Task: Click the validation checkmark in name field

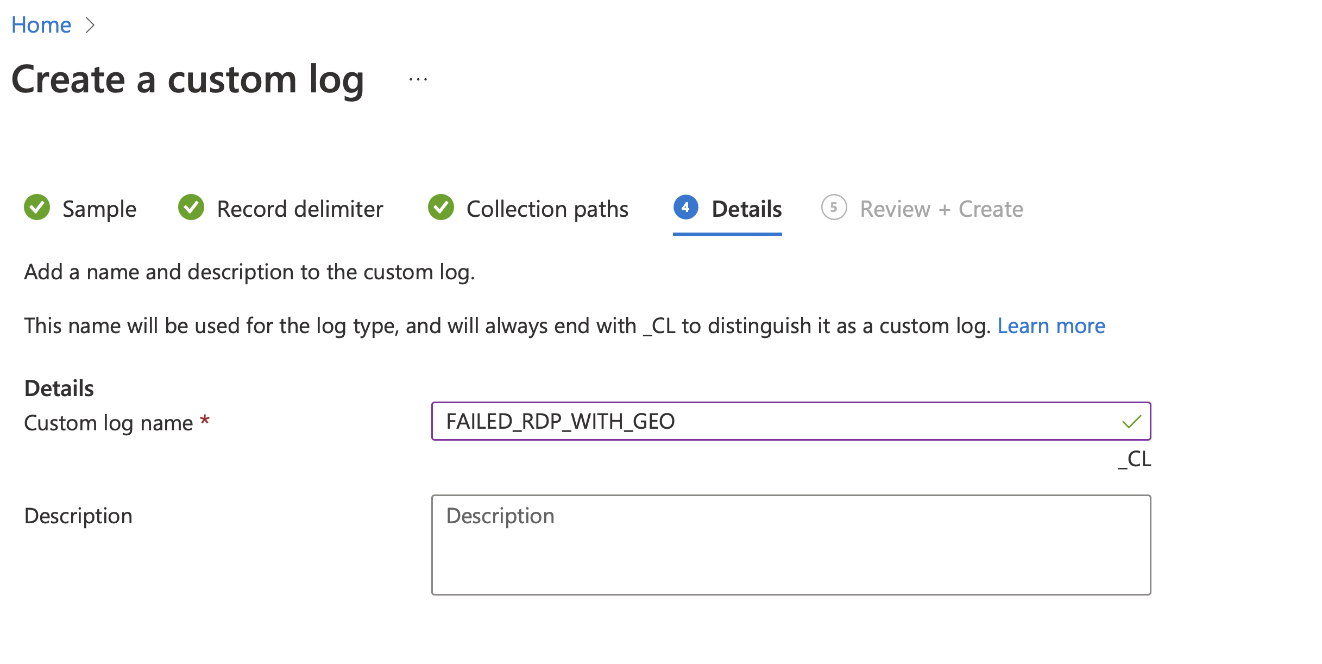Action: click(1131, 422)
